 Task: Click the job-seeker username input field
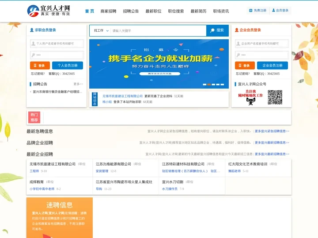click(x=57, y=44)
